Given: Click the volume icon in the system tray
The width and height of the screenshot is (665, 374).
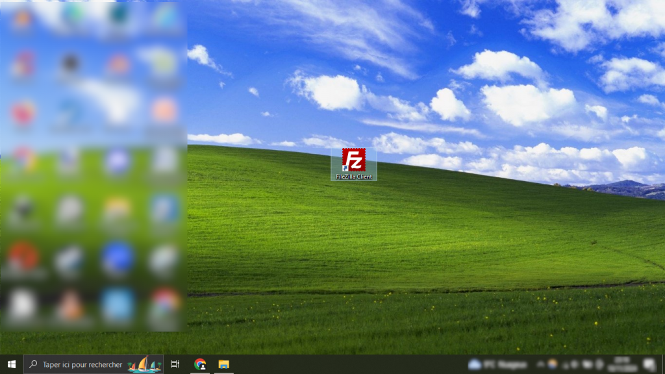Looking at the screenshot, I should point(598,364).
